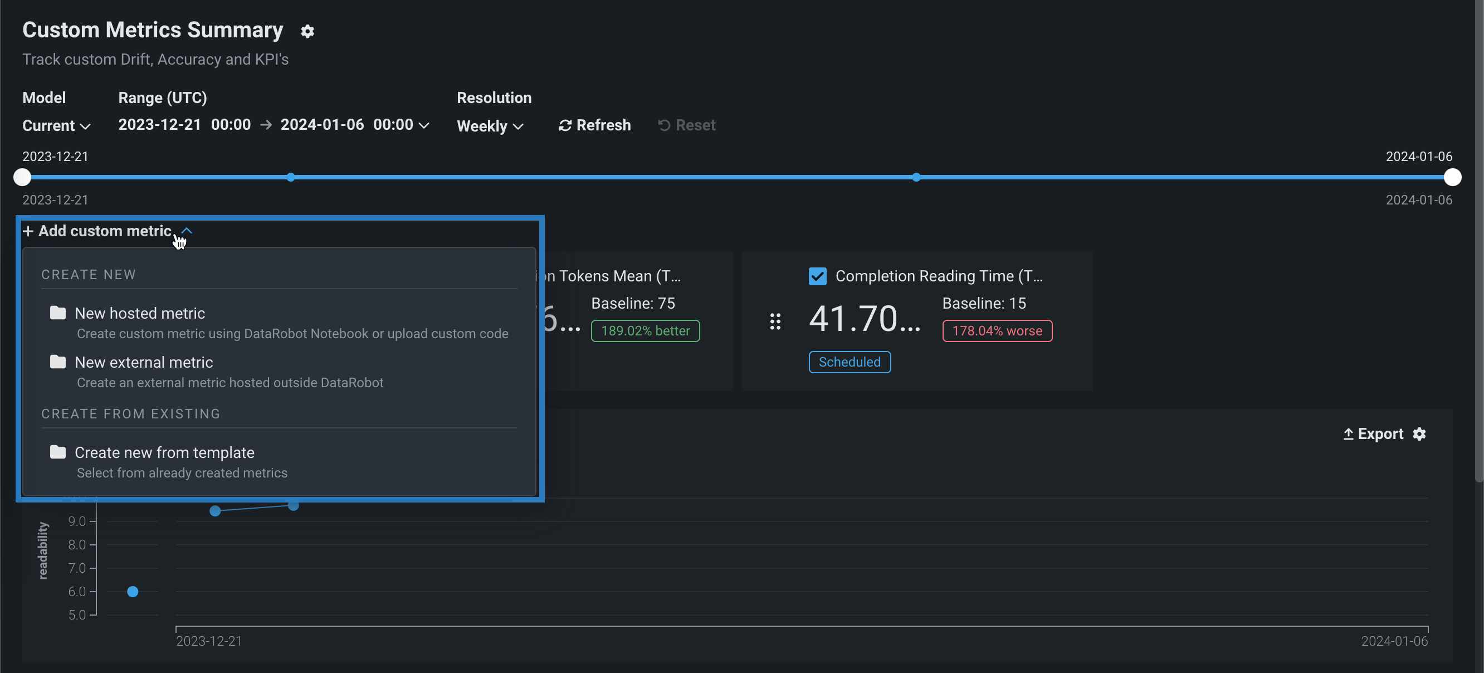Click the Refresh icon button
The image size is (1484, 673).
pyautogui.click(x=564, y=125)
